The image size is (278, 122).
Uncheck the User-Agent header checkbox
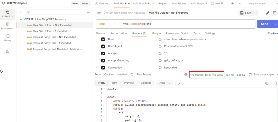point(103,46)
